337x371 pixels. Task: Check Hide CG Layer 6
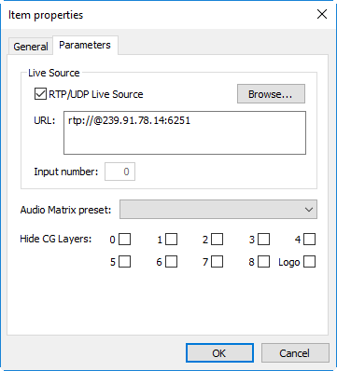172,262
